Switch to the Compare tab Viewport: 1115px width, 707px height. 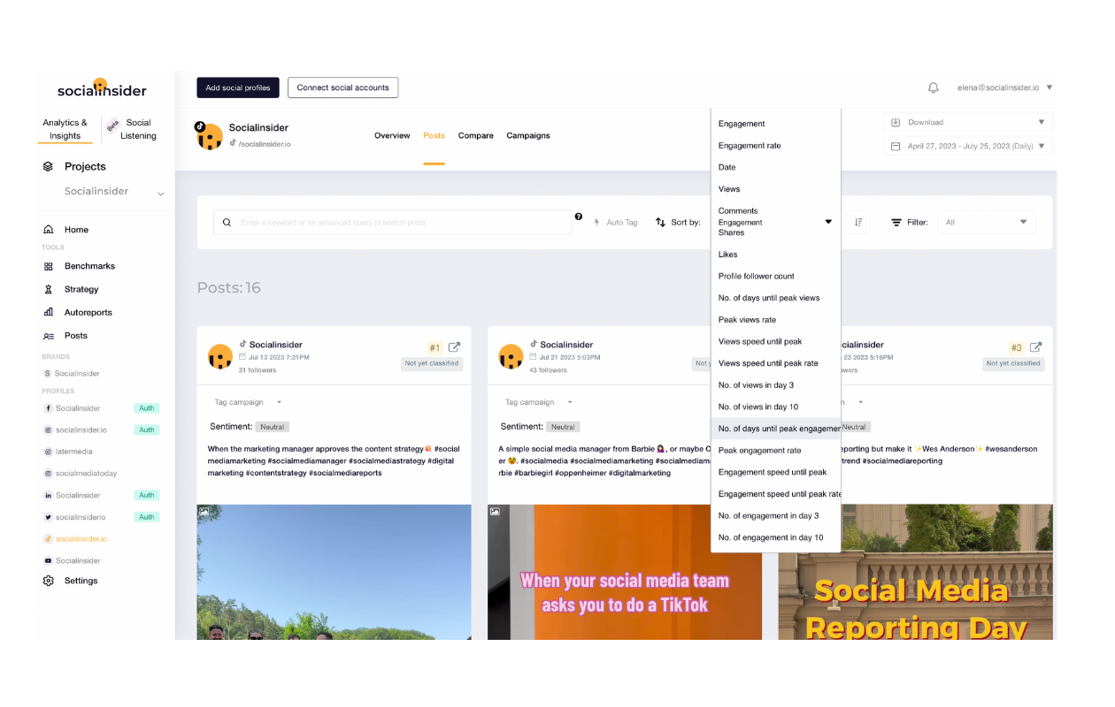(x=476, y=135)
